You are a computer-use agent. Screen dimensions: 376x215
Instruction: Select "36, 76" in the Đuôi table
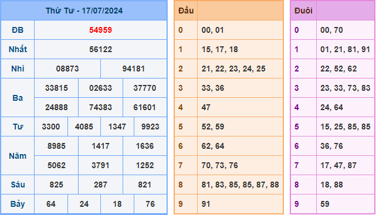(331, 146)
